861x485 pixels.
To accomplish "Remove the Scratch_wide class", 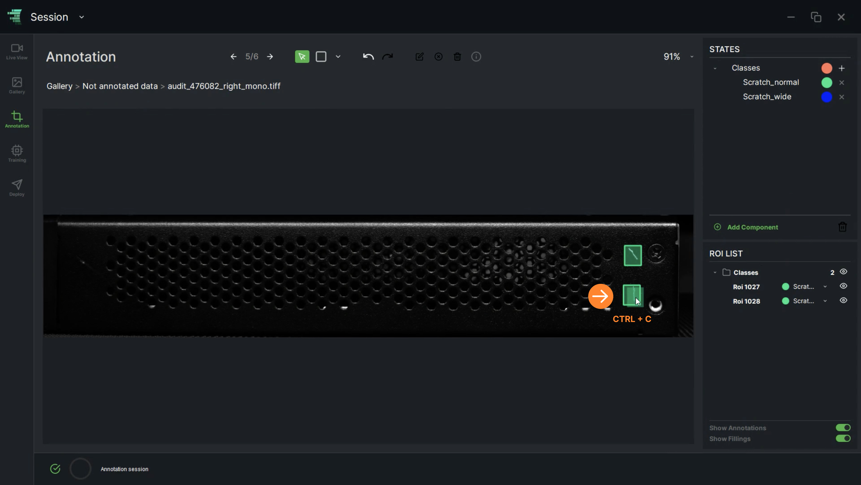I will click(x=842, y=97).
